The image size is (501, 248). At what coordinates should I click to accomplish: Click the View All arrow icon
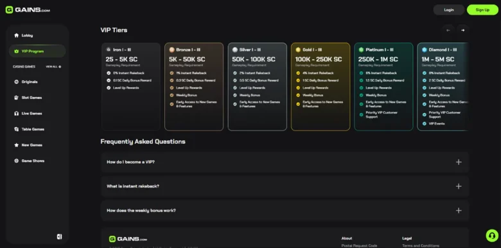pyautogui.click(x=60, y=67)
